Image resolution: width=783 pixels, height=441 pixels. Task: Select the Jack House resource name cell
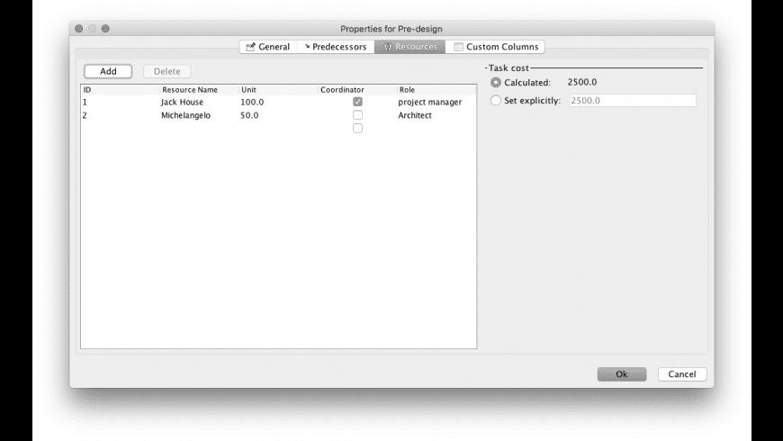183,102
